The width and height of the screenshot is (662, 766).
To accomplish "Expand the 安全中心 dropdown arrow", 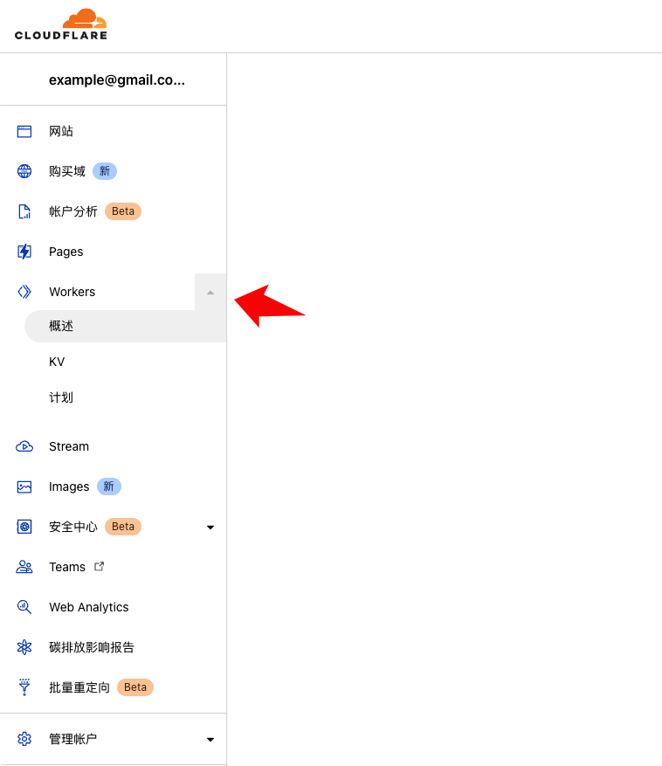I will point(210,528).
